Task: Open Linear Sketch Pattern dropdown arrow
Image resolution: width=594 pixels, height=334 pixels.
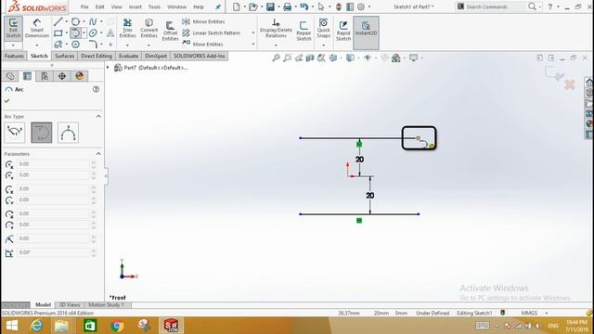Action: tap(253, 33)
